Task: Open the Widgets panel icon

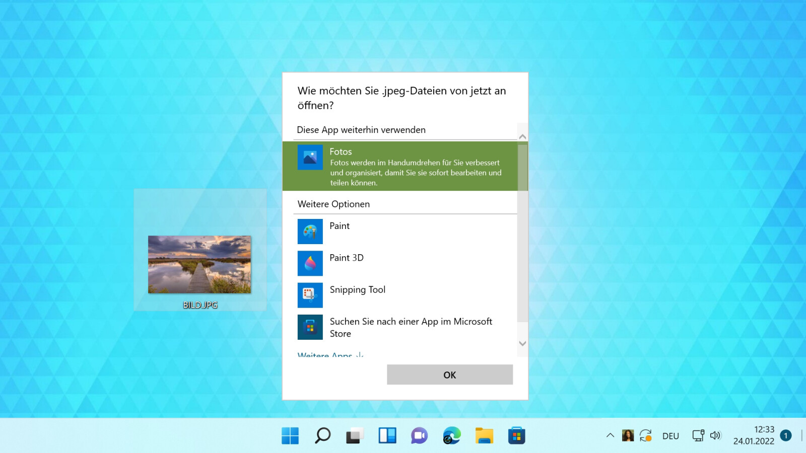Action: coord(387,435)
